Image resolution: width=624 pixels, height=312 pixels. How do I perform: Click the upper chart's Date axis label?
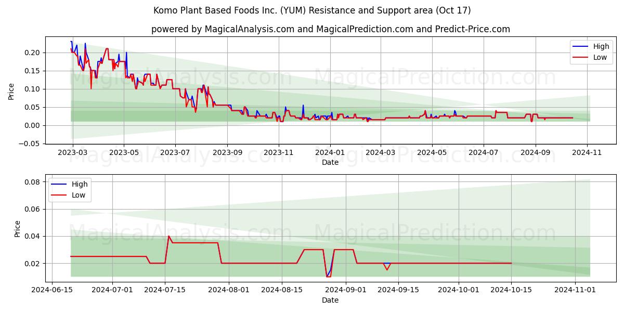coord(330,162)
